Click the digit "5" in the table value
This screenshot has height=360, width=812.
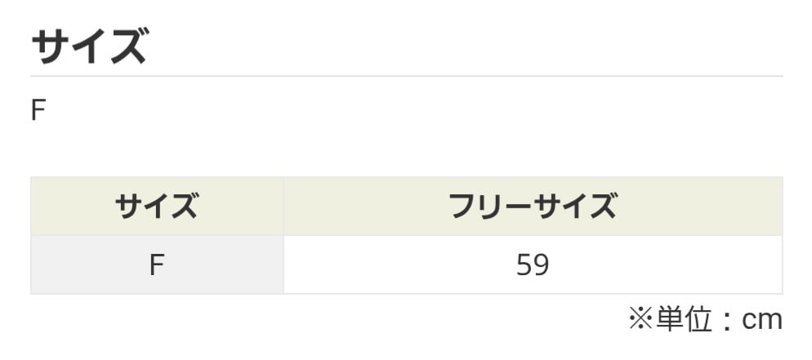pyautogui.click(x=524, y=265)
